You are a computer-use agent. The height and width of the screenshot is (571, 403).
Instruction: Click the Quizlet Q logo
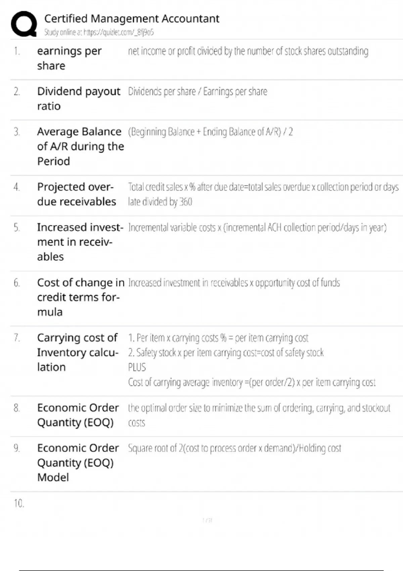pos(24,24)
